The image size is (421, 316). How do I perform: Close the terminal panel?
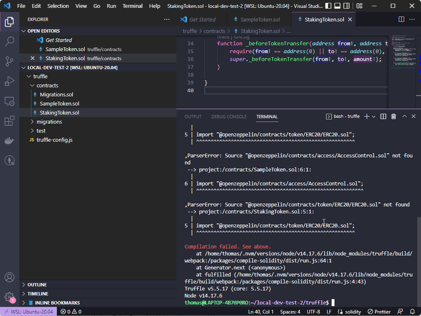[414, 116]
